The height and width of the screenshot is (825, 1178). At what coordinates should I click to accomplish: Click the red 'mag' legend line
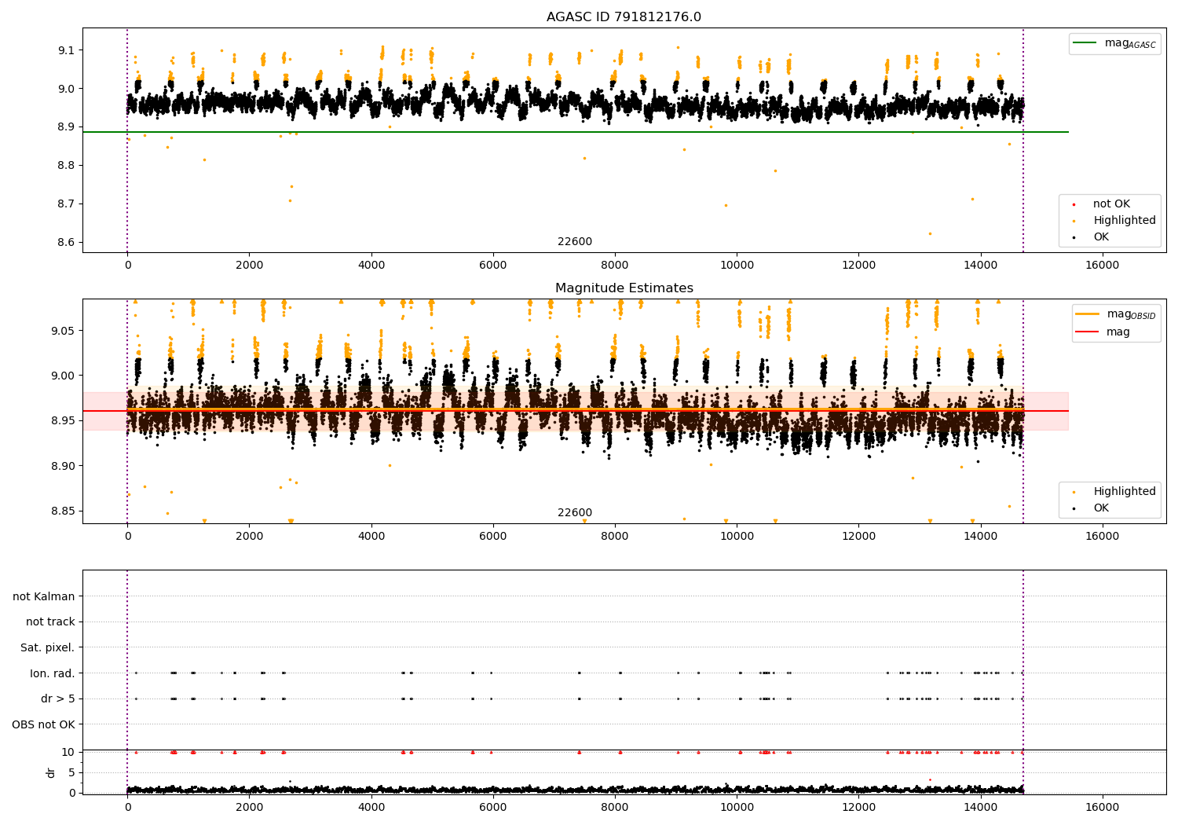1088,332
